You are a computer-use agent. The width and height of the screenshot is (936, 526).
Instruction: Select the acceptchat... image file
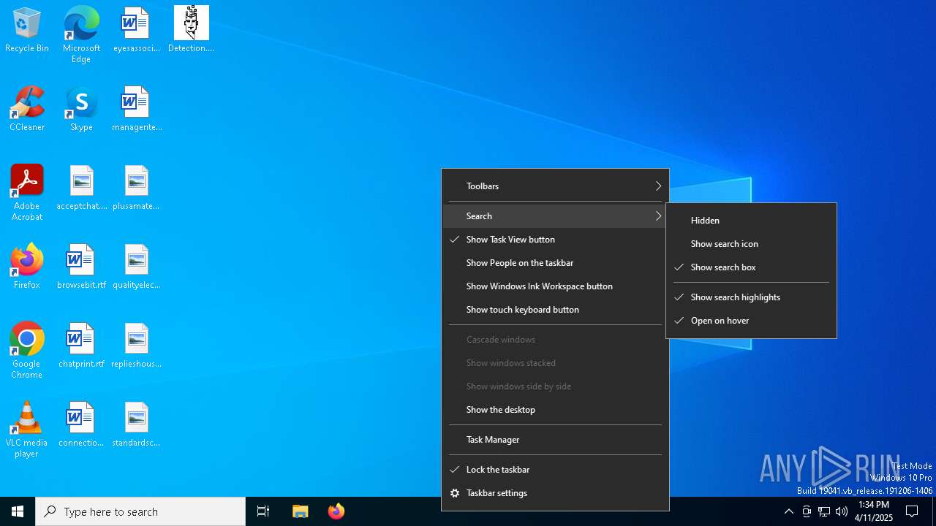[x=81, y=188]
